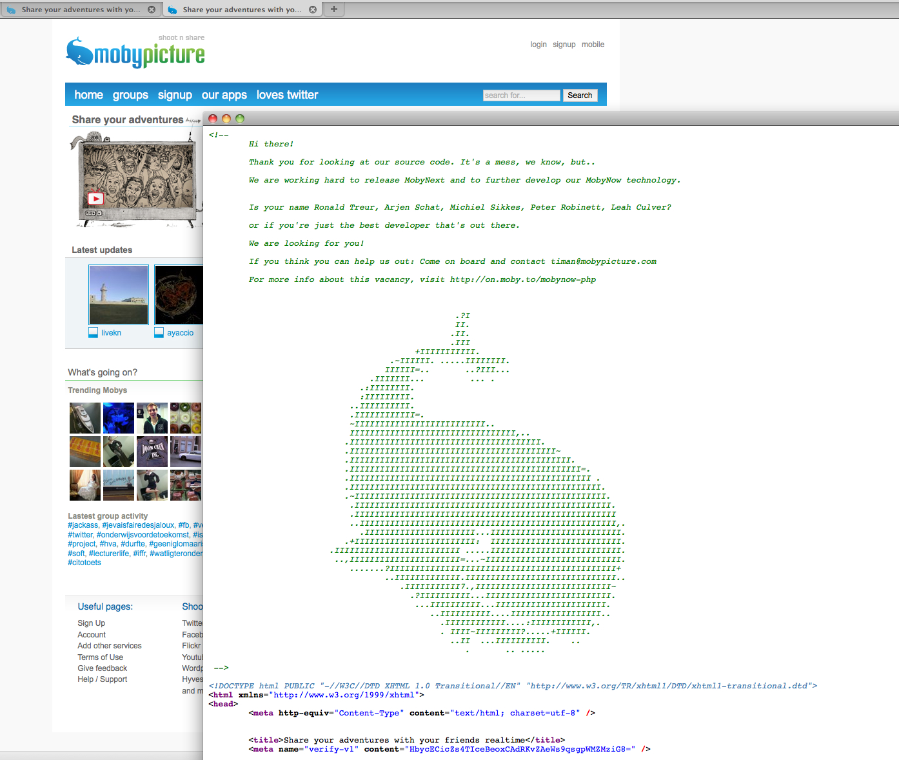Click the red YouTube play button on video
Screen dimensions: 899x760
point(95,199)
